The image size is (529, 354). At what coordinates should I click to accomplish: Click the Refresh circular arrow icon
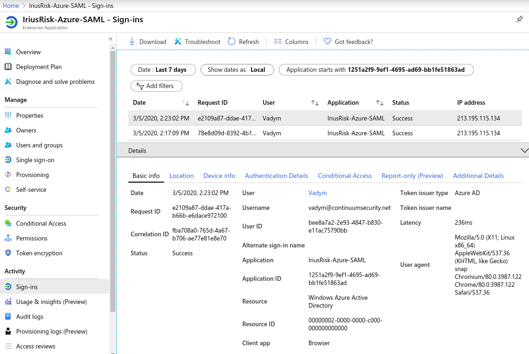click(232, 42)
